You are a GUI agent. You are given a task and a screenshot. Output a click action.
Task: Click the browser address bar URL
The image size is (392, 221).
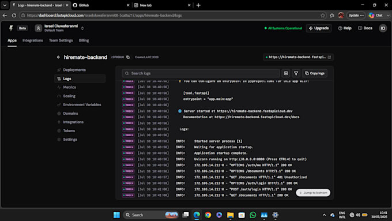tap(104, 15)
